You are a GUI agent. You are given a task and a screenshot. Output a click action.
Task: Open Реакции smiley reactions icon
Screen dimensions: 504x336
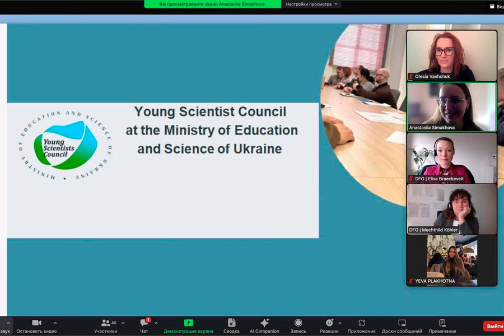pyautogui.click(x=329, y=322)
